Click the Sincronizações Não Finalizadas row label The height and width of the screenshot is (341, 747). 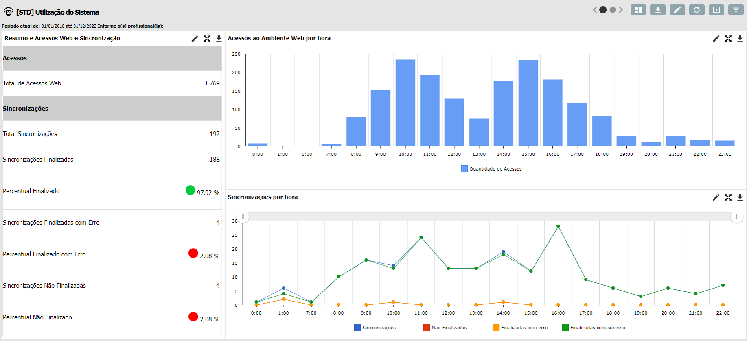[x=44, y=286]
